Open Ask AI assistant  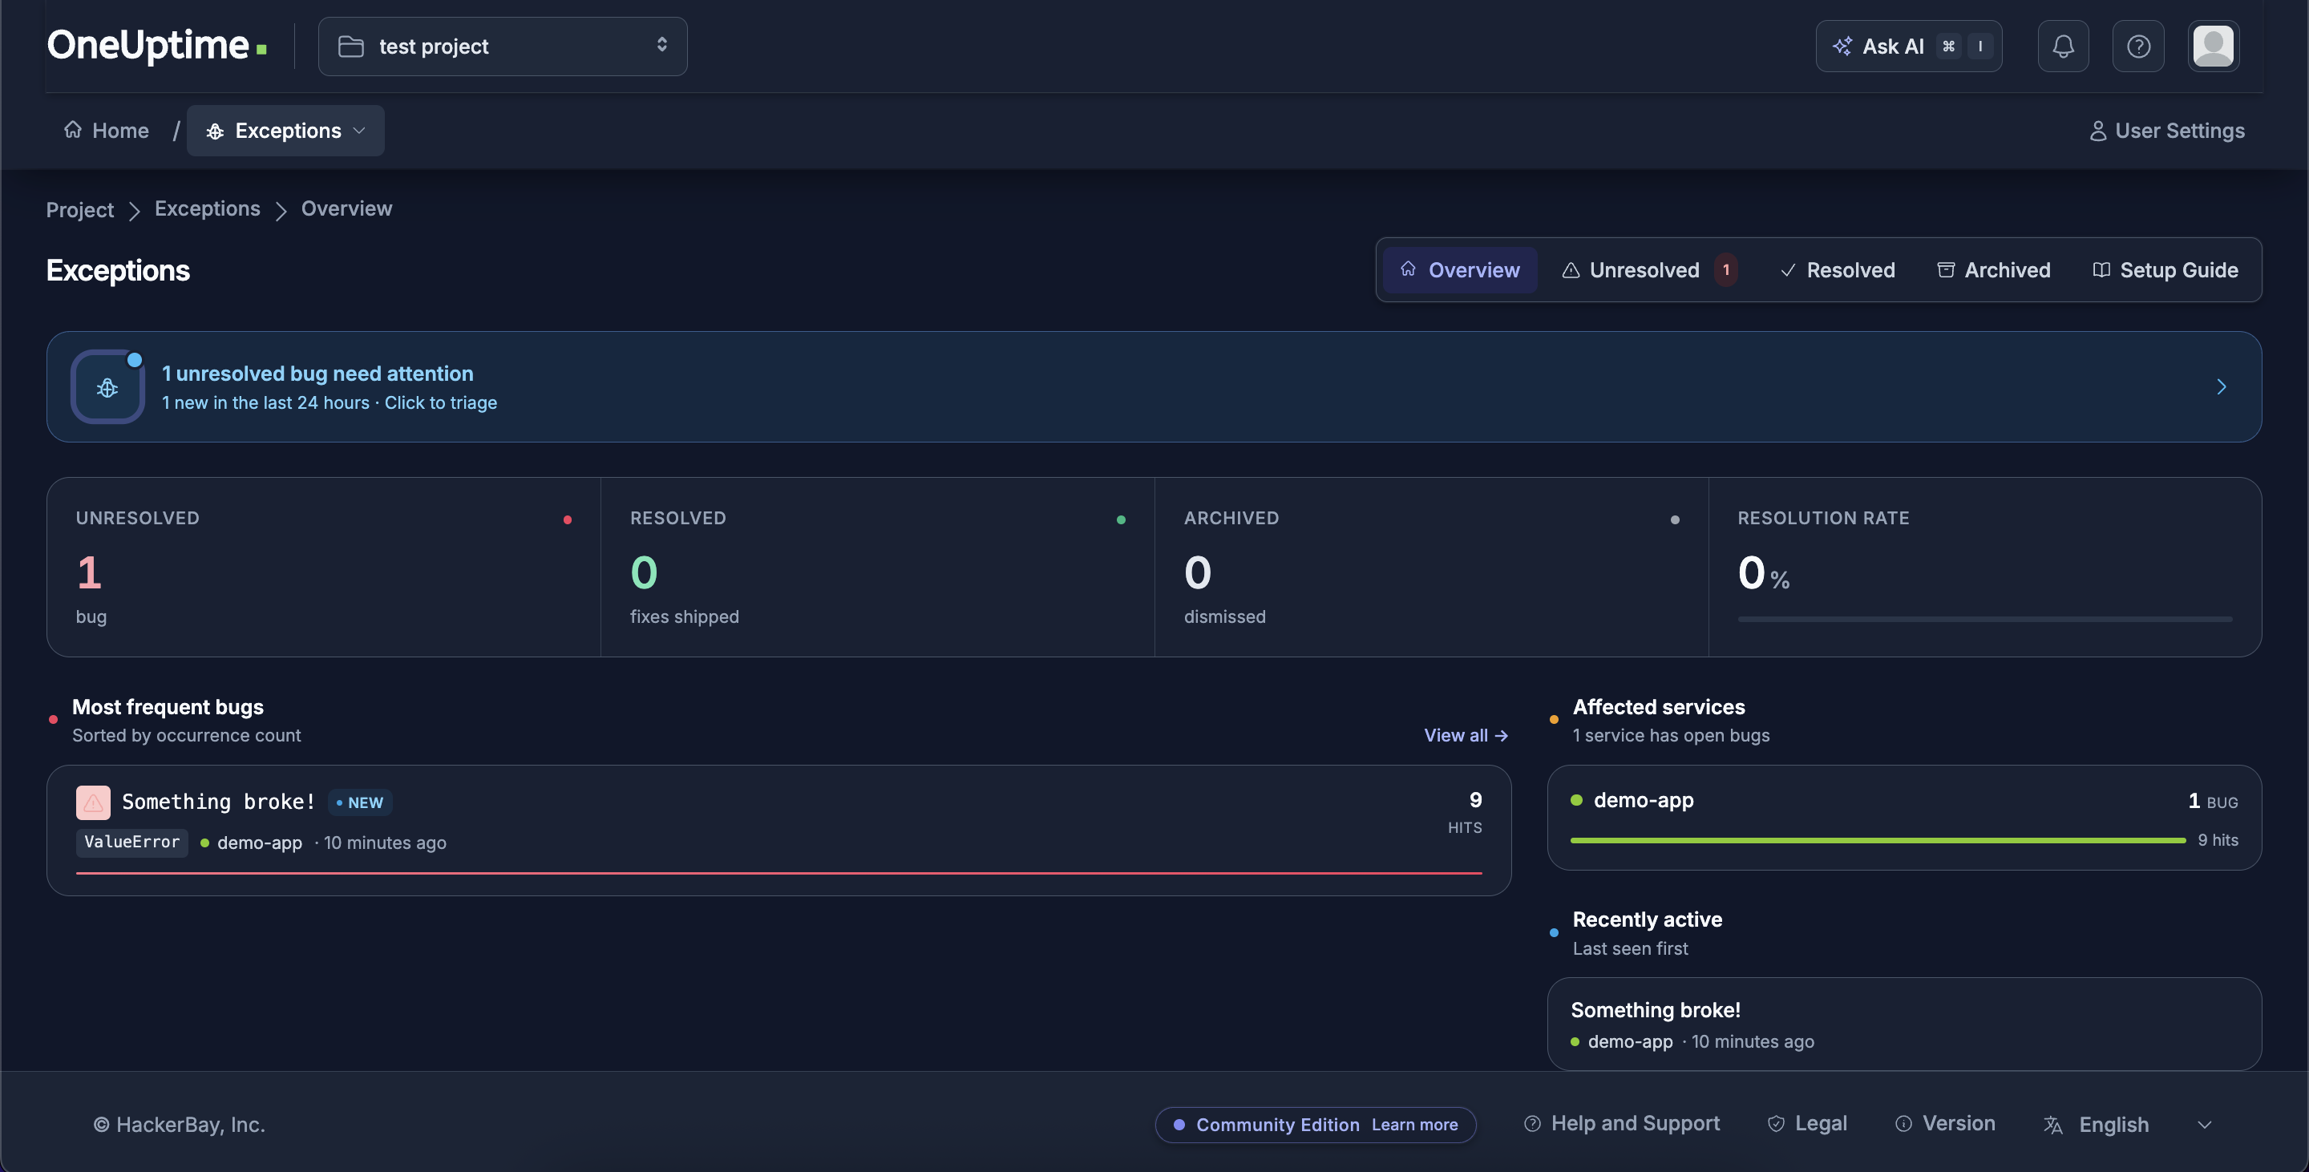pyautogui.click(x=1908, y=46)
